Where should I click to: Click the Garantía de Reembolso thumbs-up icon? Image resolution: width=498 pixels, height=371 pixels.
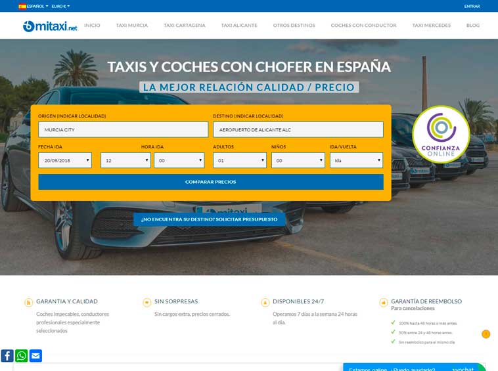[384, 302]
